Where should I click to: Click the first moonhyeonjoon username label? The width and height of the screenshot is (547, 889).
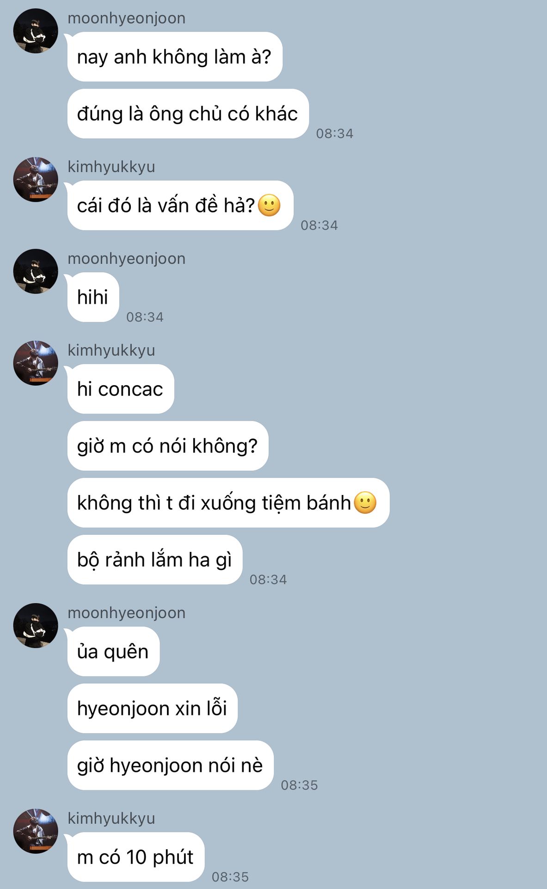coord(127,19)
